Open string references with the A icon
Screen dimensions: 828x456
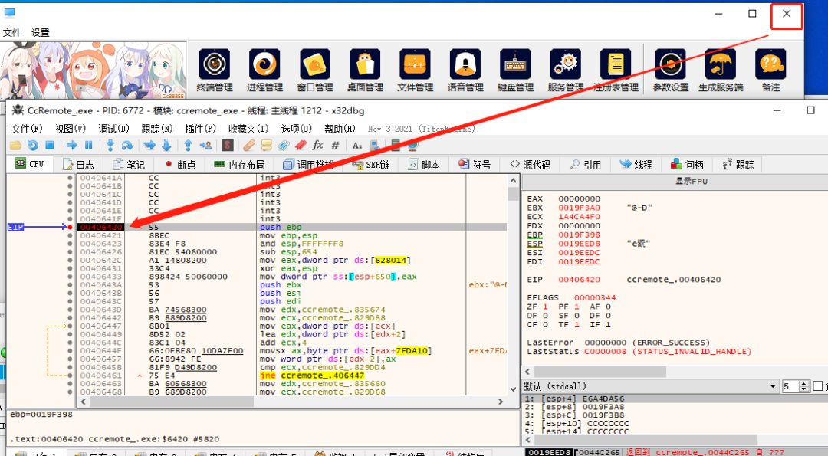pos(357,145)
